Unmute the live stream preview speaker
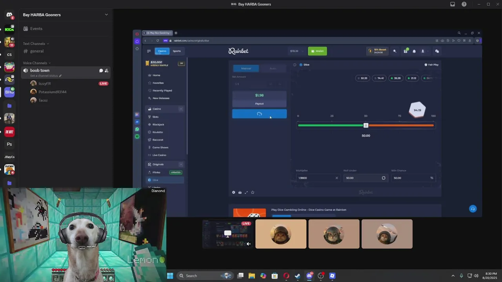 click(249, 244)
